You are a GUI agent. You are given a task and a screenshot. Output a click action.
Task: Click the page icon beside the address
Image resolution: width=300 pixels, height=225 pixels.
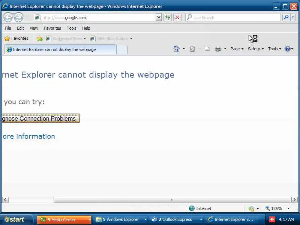pyautogui.click(x=37, y=18)
